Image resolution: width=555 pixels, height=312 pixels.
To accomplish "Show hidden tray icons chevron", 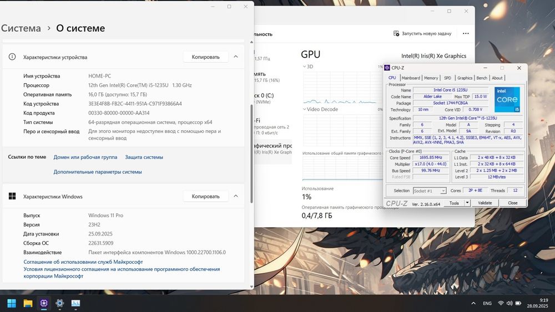I will coord(473,303).
